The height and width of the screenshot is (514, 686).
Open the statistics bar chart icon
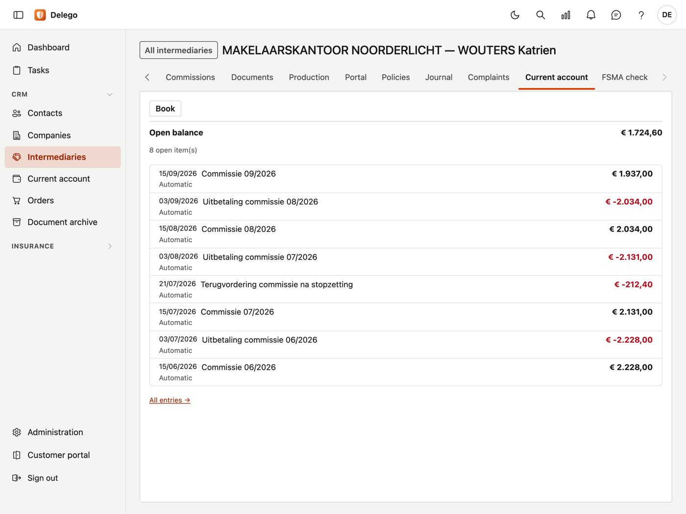tap(566, 15)
